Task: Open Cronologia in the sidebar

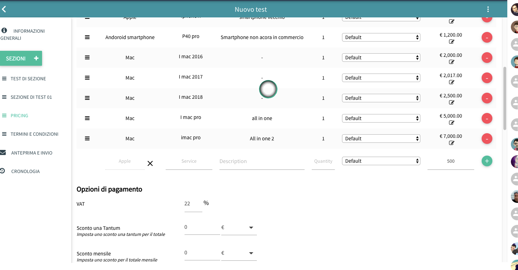Action: (x=25, y=171)
